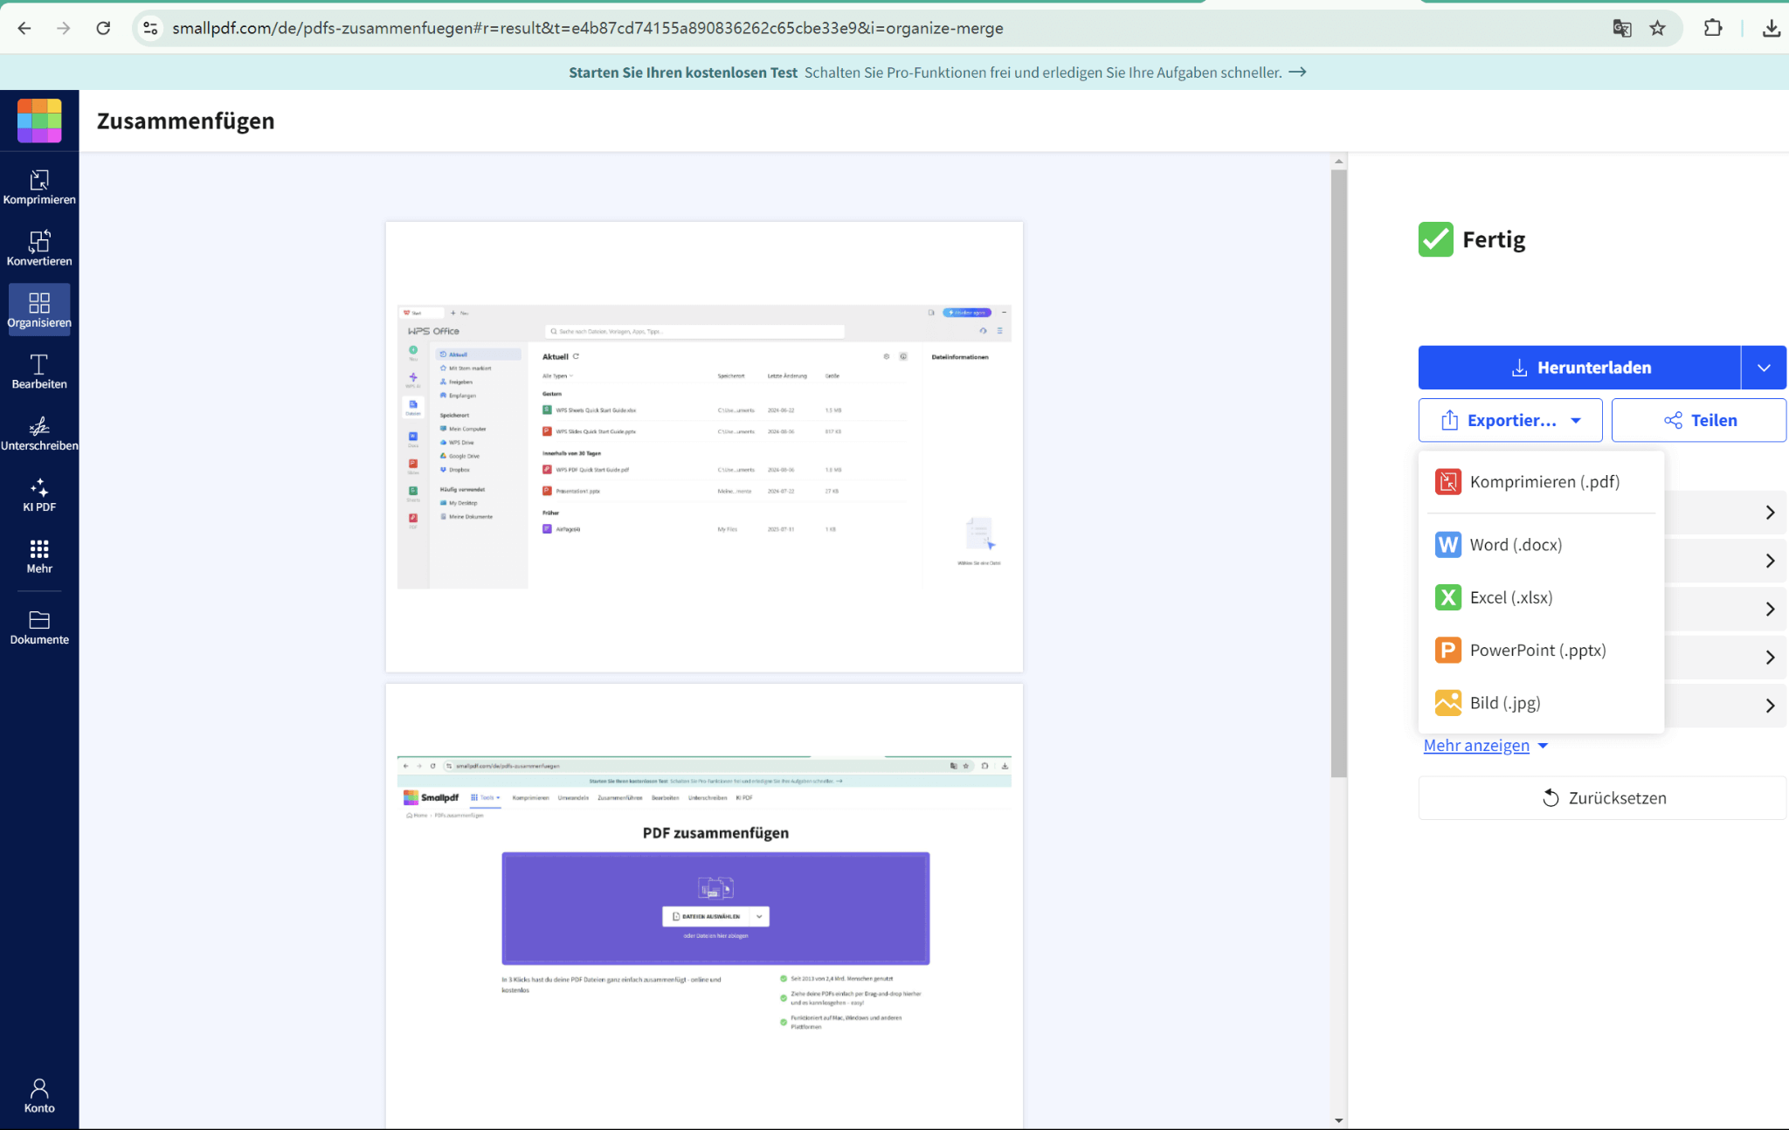Screen dimensions: 1789x1130
Task: Click the Zurücksetzen button
Action: click(1602, 798)
